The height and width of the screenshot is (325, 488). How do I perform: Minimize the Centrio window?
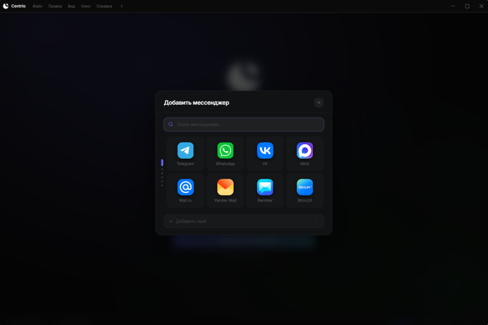453,6
